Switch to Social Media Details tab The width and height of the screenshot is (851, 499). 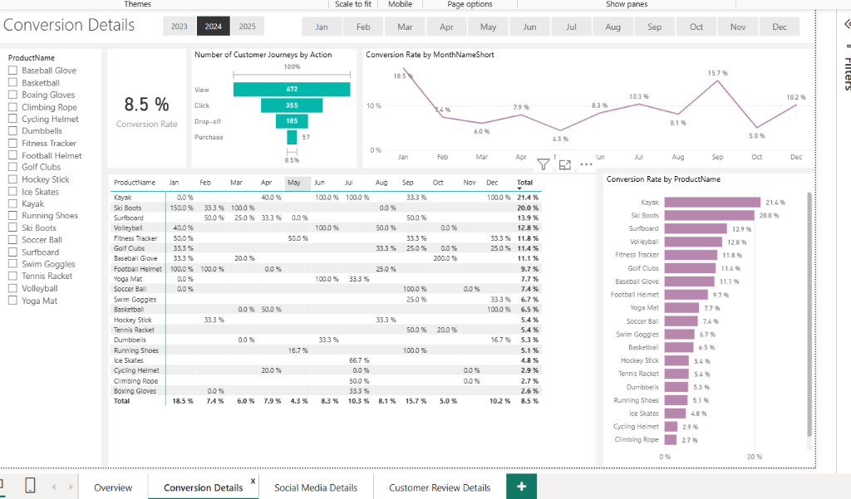point(316,487)
